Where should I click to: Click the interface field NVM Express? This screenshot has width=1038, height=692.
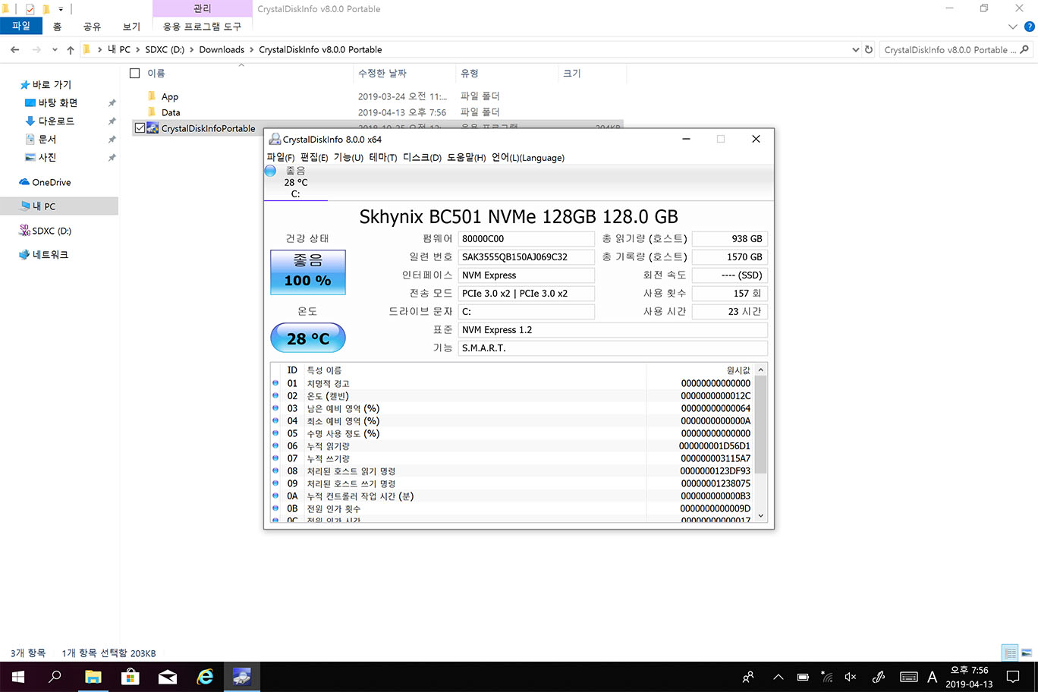[527, 275]
